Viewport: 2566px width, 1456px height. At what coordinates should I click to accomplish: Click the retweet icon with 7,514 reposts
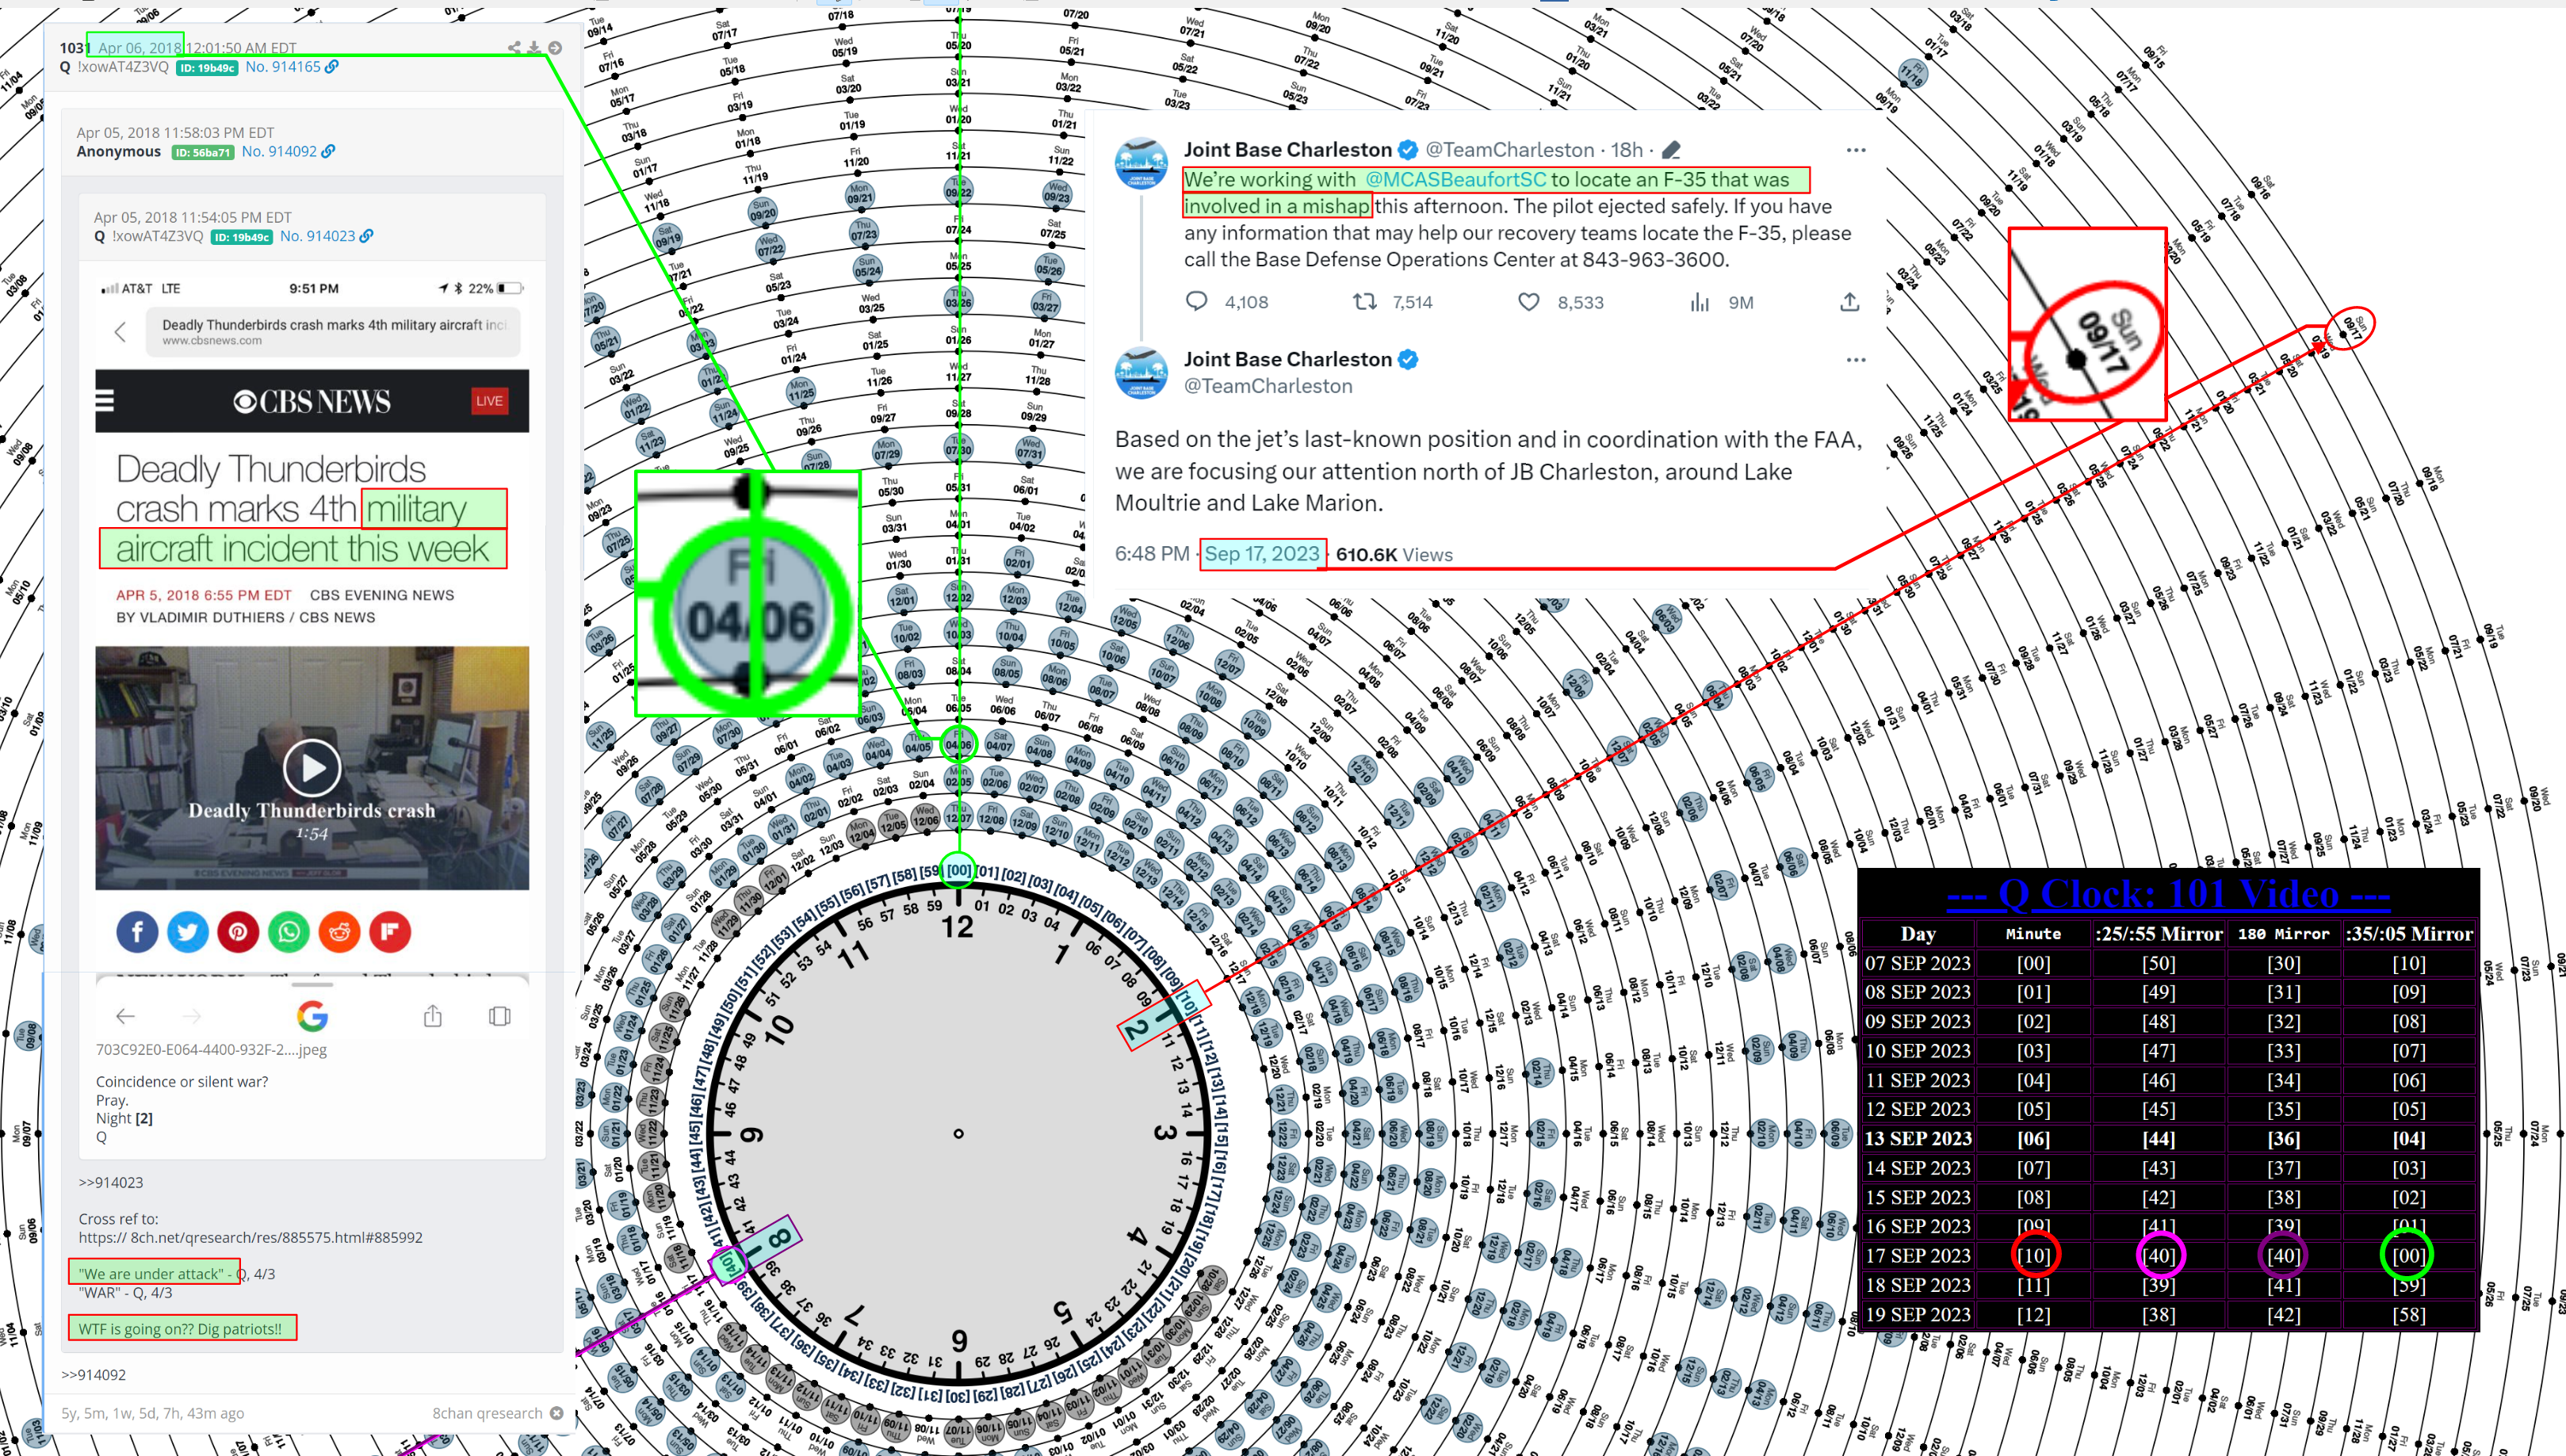coord(1365,302)
